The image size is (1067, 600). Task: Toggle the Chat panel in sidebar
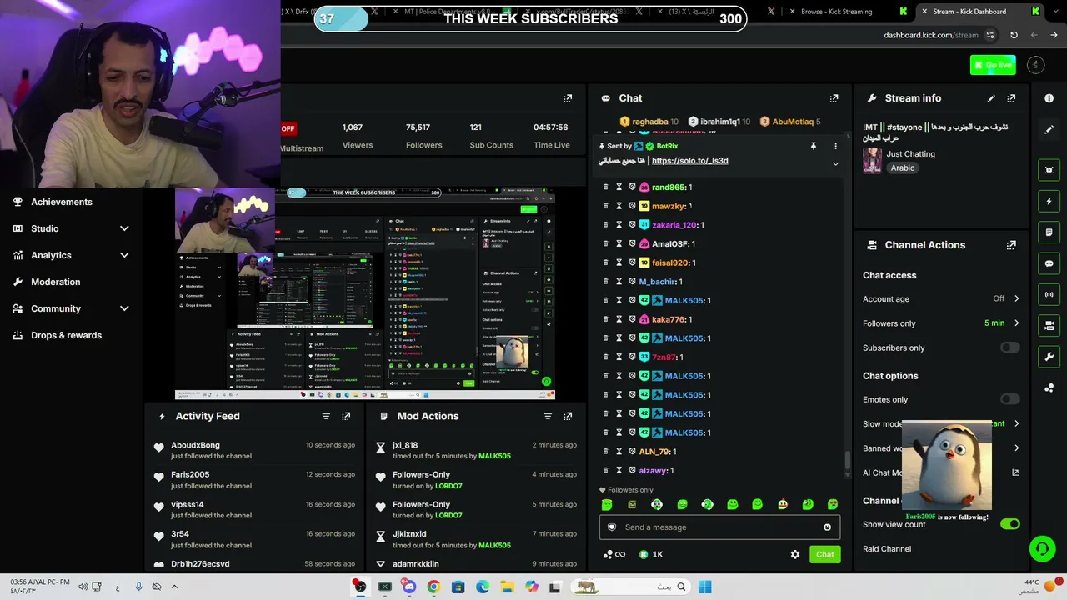[x=1049, y=263]
